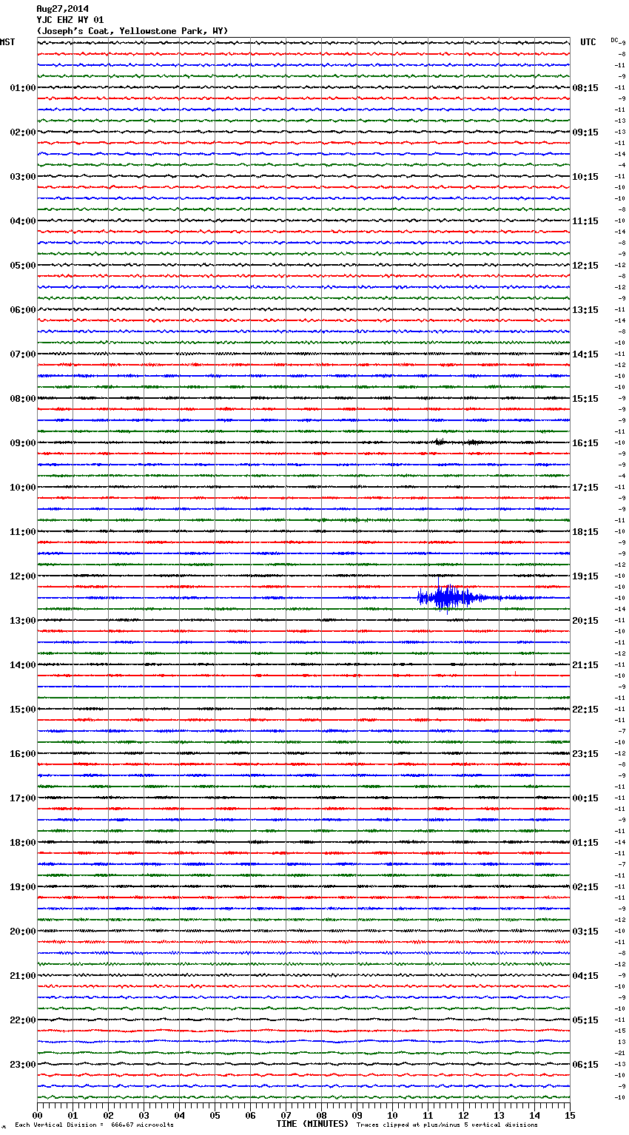Click the 02:15 UTC time label
The height and width of the screenshot is (1135, 629).
point(585,887)
